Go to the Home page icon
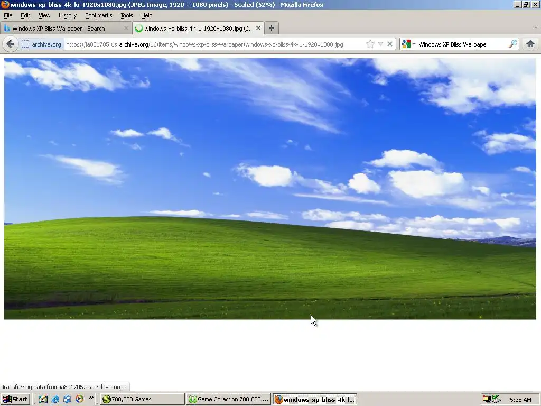The image size is (541, 406). coord(530,44)
